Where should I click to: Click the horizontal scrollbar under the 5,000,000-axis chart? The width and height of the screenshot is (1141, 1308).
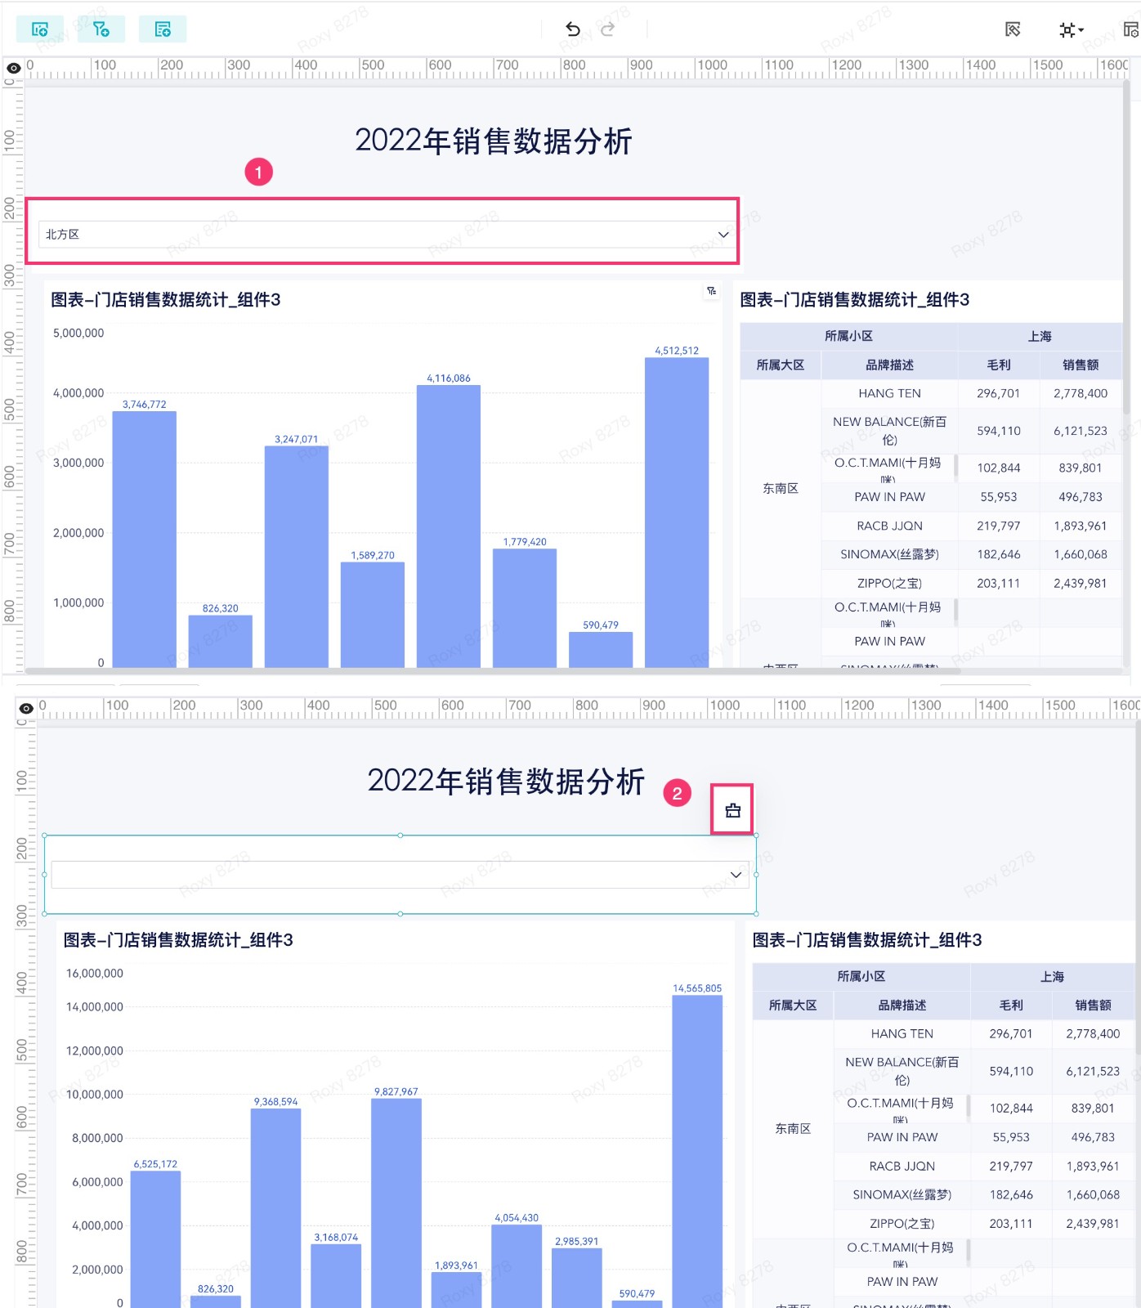(x=492, y=671)
